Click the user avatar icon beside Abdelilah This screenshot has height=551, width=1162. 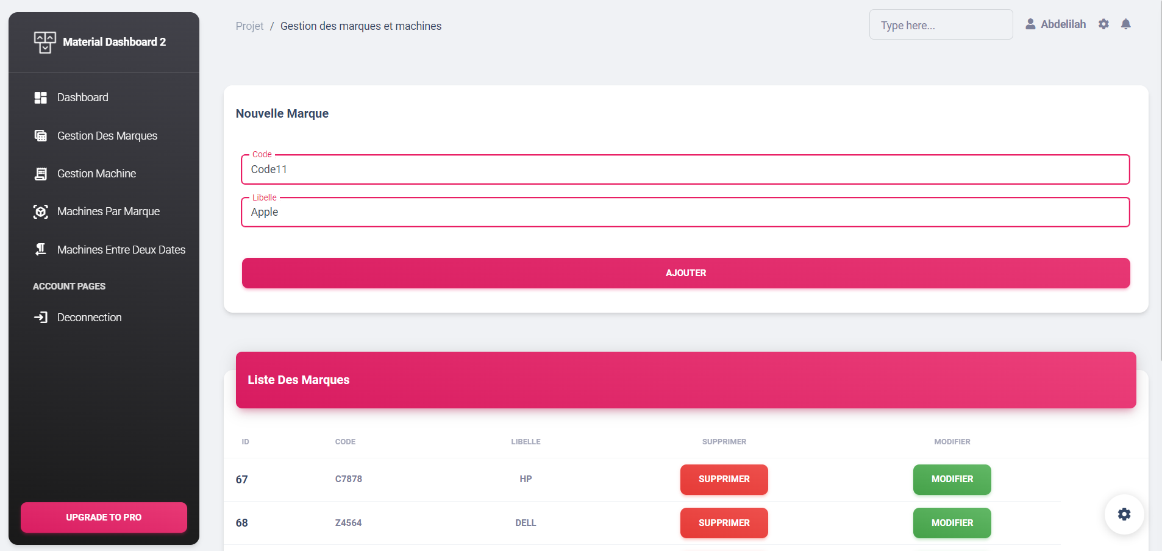[x=1030, y=24]
